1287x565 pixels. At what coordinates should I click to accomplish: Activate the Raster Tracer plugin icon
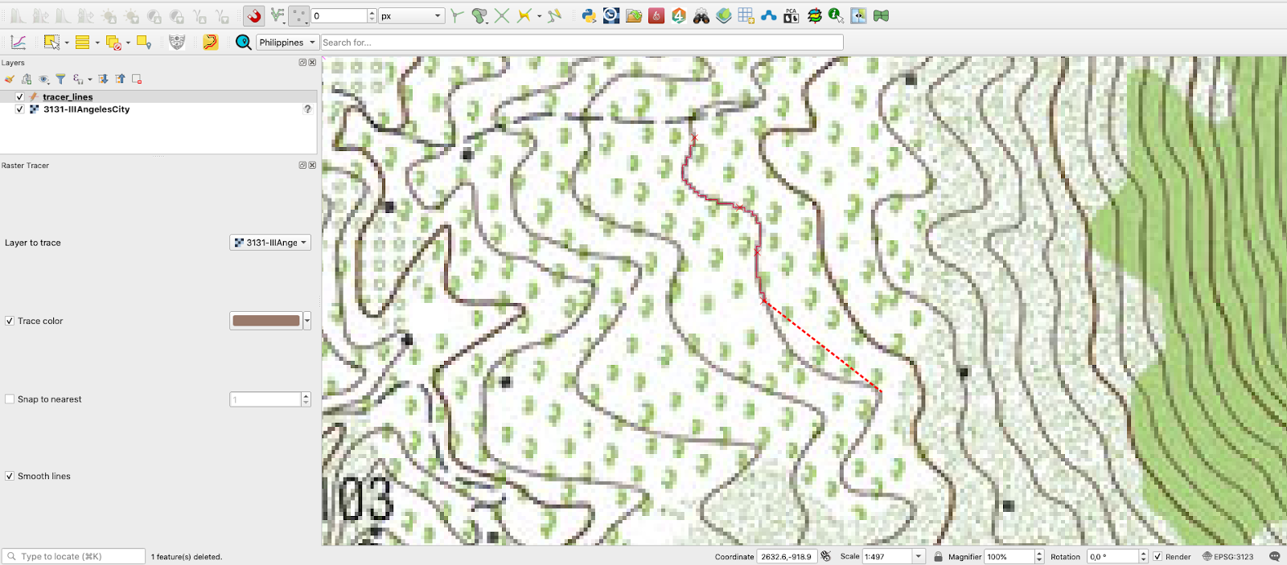click(210, 43)
